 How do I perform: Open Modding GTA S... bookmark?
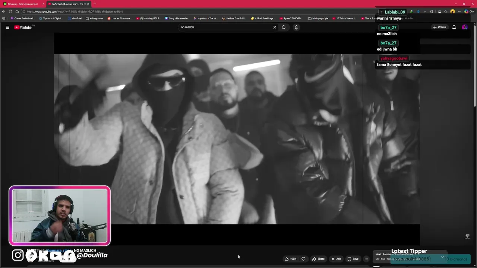(x=148, y=18)
